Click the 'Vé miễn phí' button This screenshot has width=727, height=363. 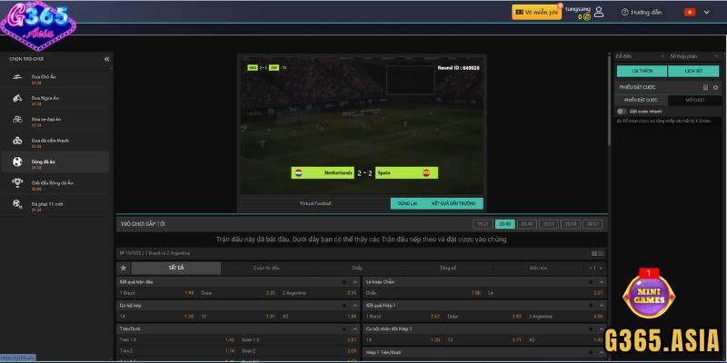point(535,13)
